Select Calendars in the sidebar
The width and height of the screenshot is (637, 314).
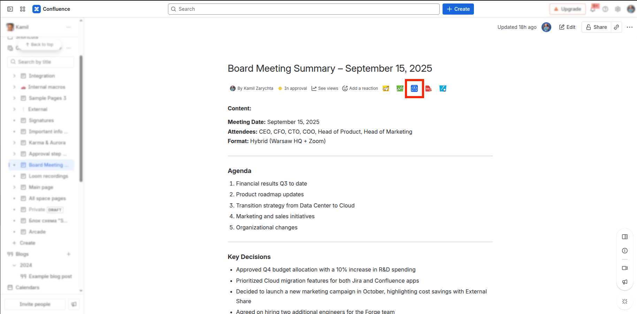pos(27,288)
